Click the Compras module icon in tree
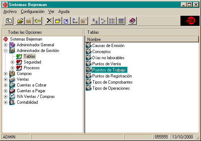The image size is (201, 141). (12, 74)
